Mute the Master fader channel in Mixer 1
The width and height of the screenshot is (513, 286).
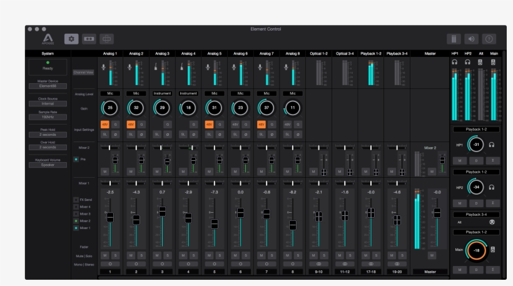pos(432,255)
